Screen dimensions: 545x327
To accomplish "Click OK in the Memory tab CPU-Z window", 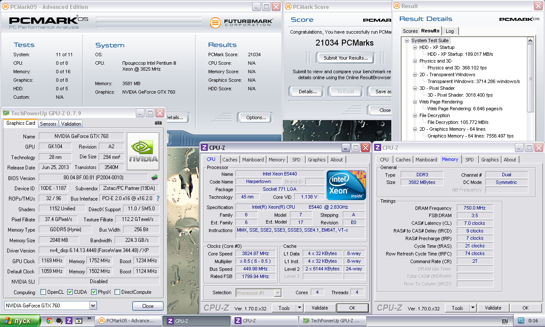I will pos(525,308).
